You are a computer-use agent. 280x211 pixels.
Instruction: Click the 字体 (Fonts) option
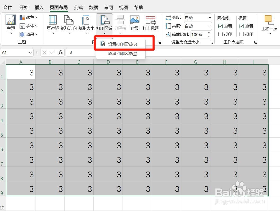[x=29, y=26]
